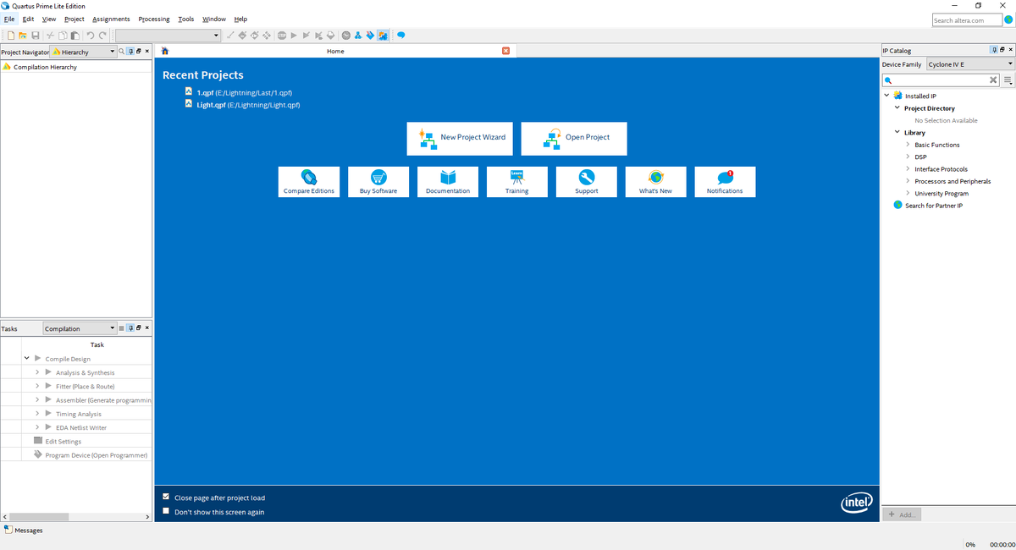
Task: Collapse the Library node in IP Catalog
Action: coord(897,132)
